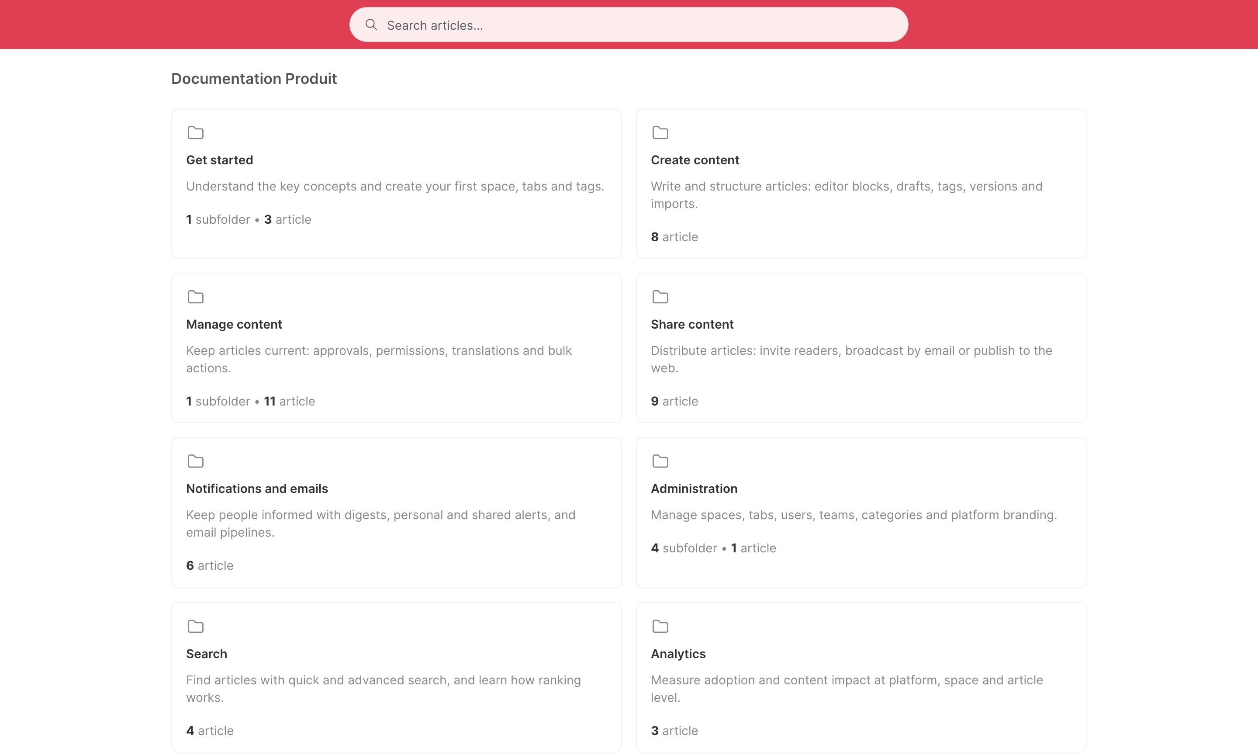1258x756 pixels.
Task: Click description 'Measure adoption and content impact...'
Action: (x=847, y=689)
